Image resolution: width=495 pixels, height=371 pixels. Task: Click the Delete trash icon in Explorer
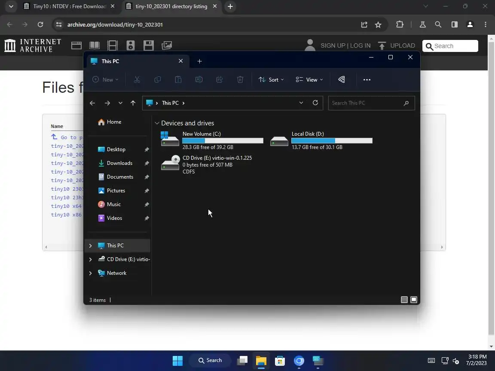coord(240,80)
